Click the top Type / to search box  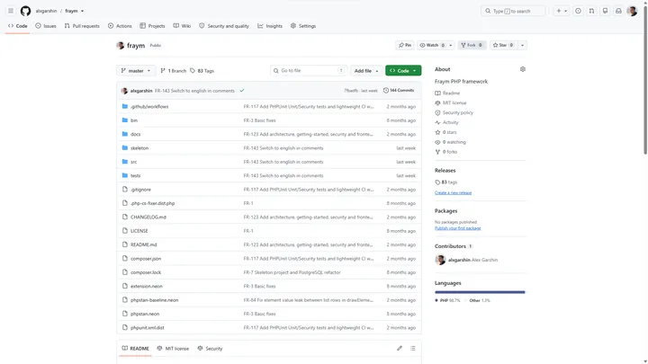pos(513,11)
